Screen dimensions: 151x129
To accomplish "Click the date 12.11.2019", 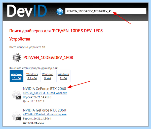I will 37,101.
